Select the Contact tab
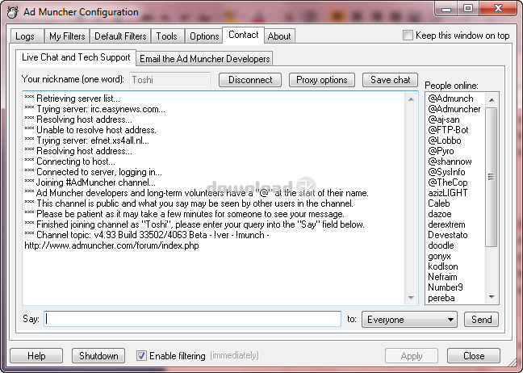The image size is (523, 373). [244, 35]
